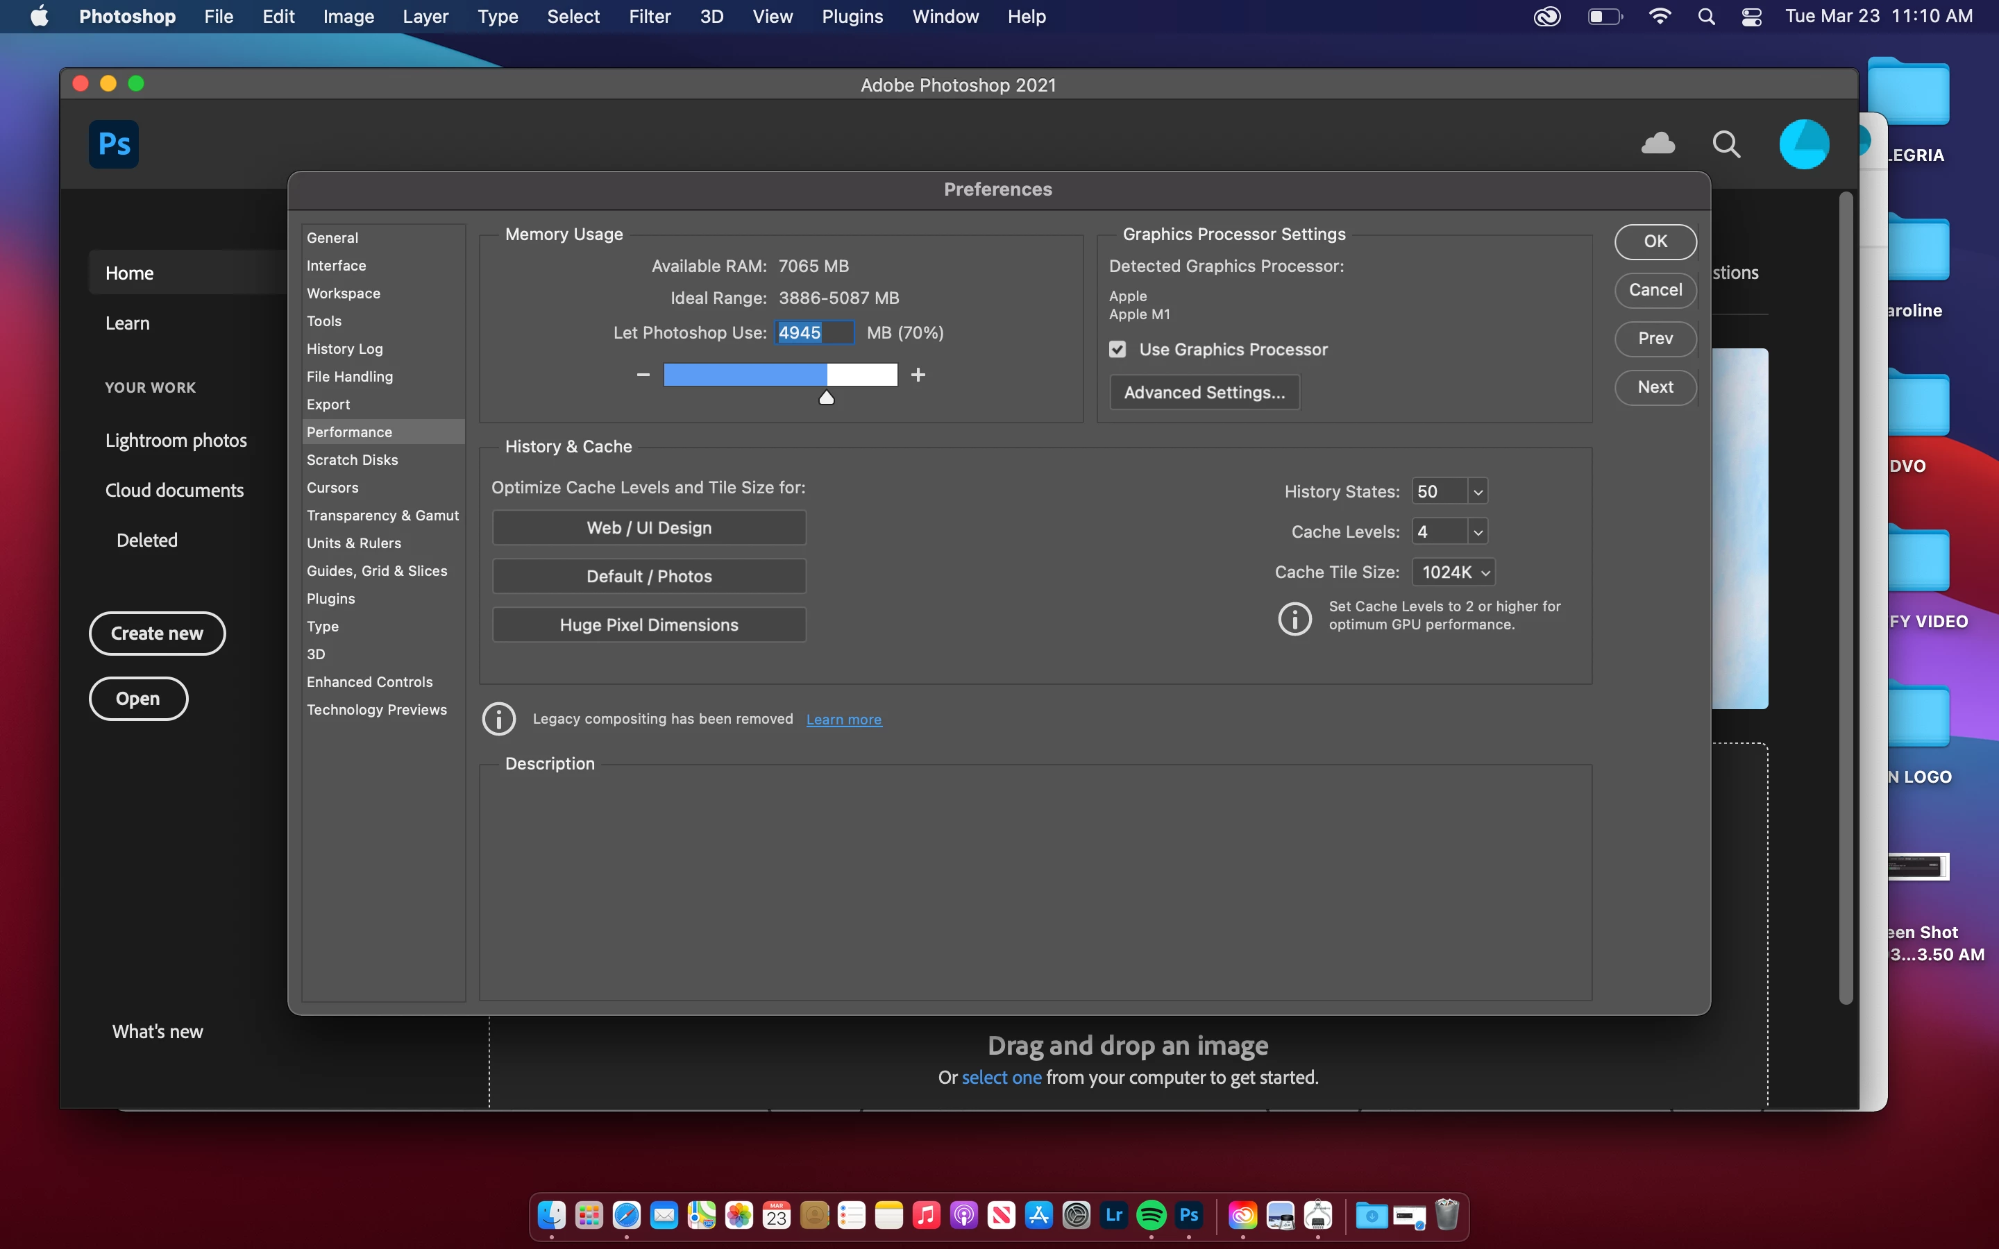
Task: Disable Use Graphics Processor checkbox
Action: click(x=1117, y=350)
